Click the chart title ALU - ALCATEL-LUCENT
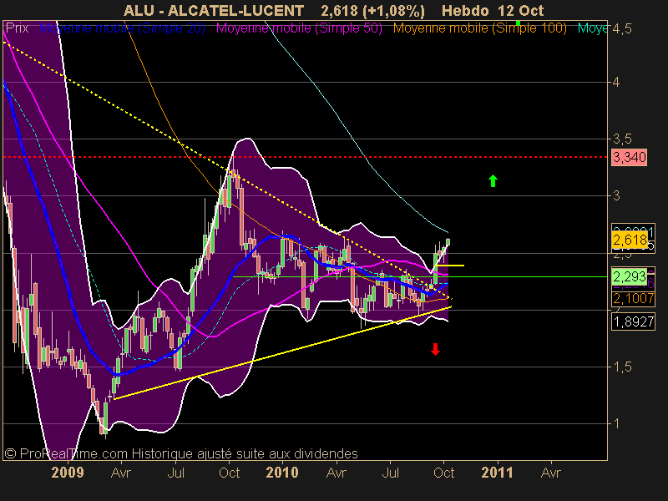 [x=214, y=10]
